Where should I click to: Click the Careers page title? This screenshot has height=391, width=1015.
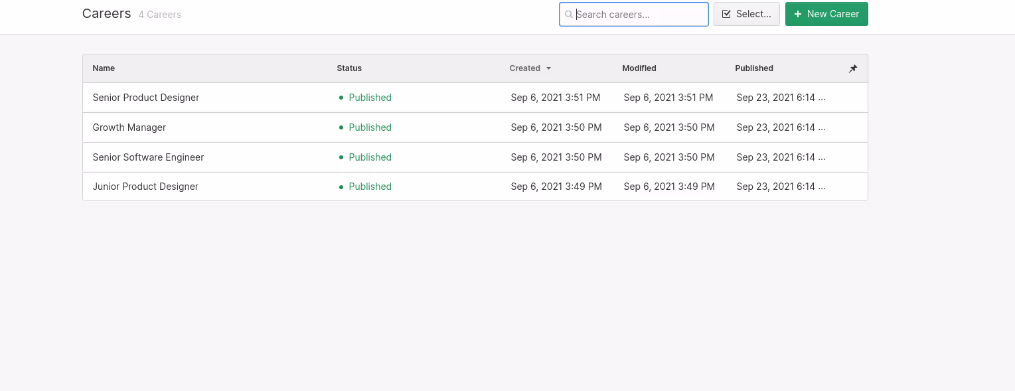(x=106, y=14)
